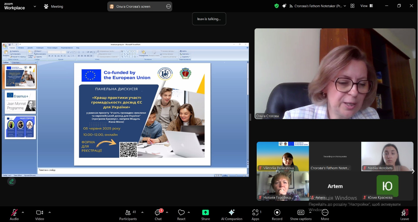418x222 pixels.
Task: Select Наталія Горобець's video tile
Action: click(283, 186)
